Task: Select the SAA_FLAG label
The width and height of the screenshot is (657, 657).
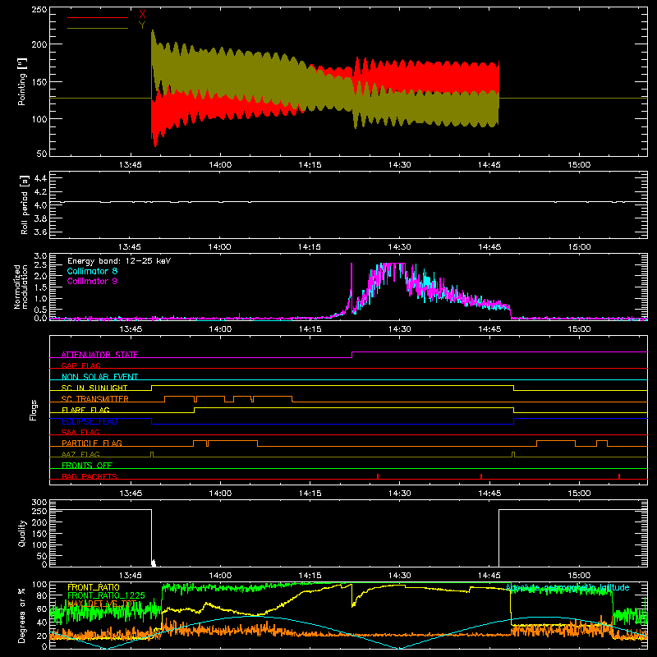Action: [80, 432]
